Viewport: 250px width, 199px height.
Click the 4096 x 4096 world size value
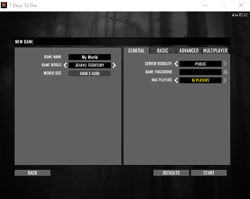click(90, 73)
